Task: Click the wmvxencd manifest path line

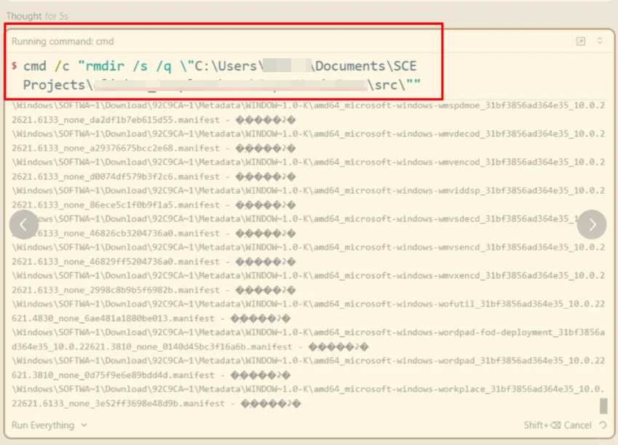Action: [x=308, y=276]
